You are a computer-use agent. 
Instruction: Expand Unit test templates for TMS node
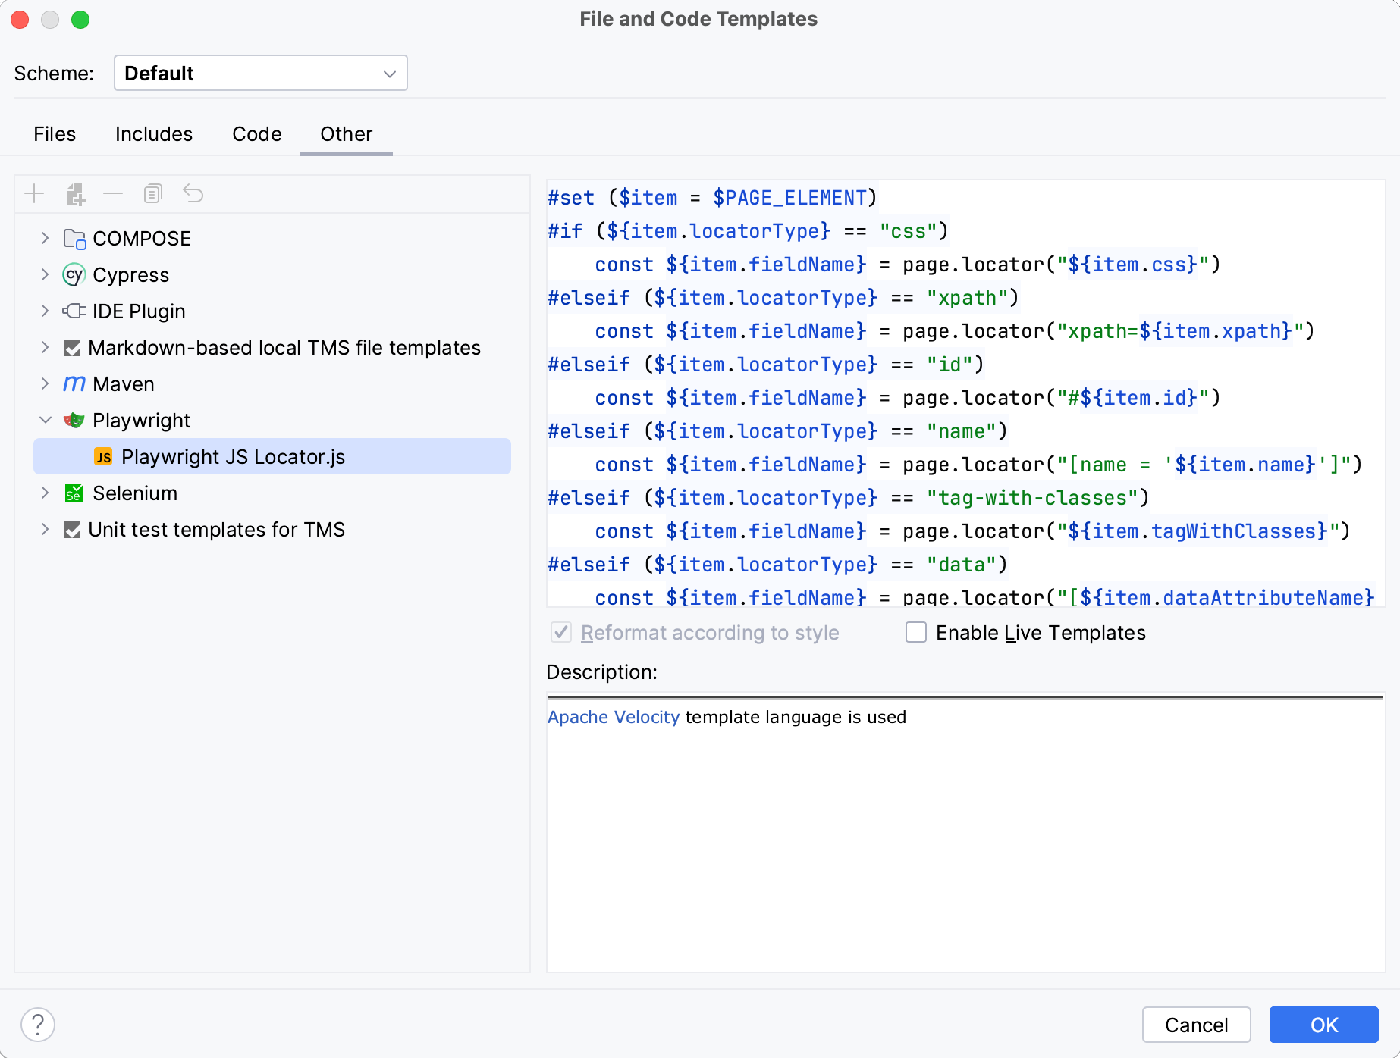[x=45, y=530]
